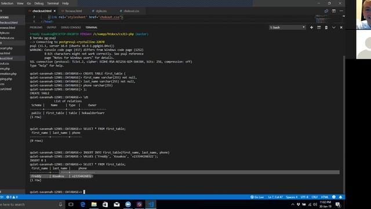Show hidden system tray icons
Screen dimensions: 371x209
293,204
